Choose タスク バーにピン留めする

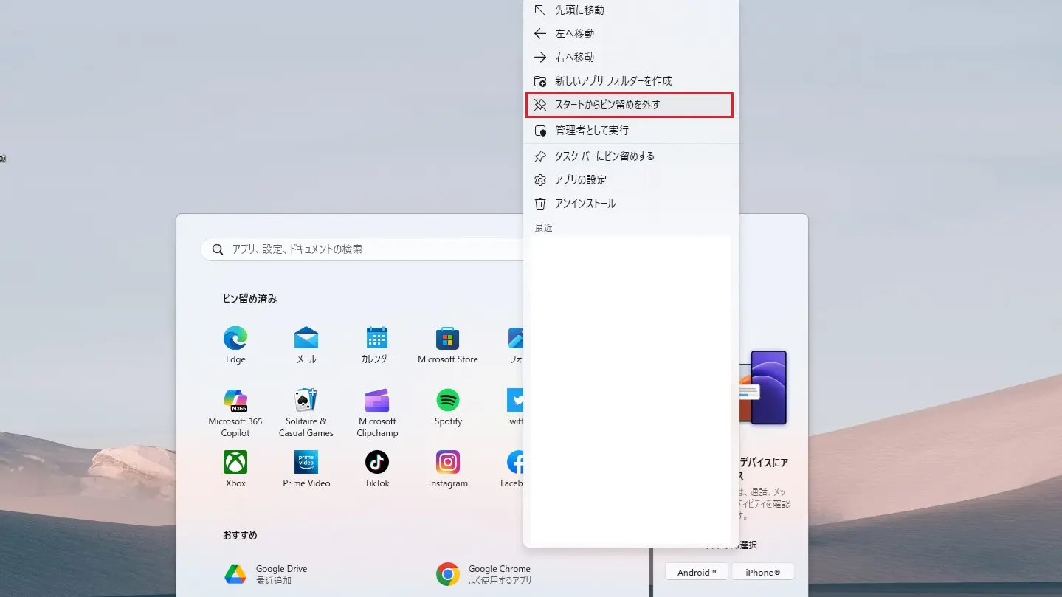(631, 156)
